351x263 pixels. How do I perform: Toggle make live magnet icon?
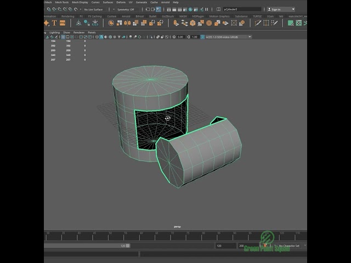pos(76,9)
